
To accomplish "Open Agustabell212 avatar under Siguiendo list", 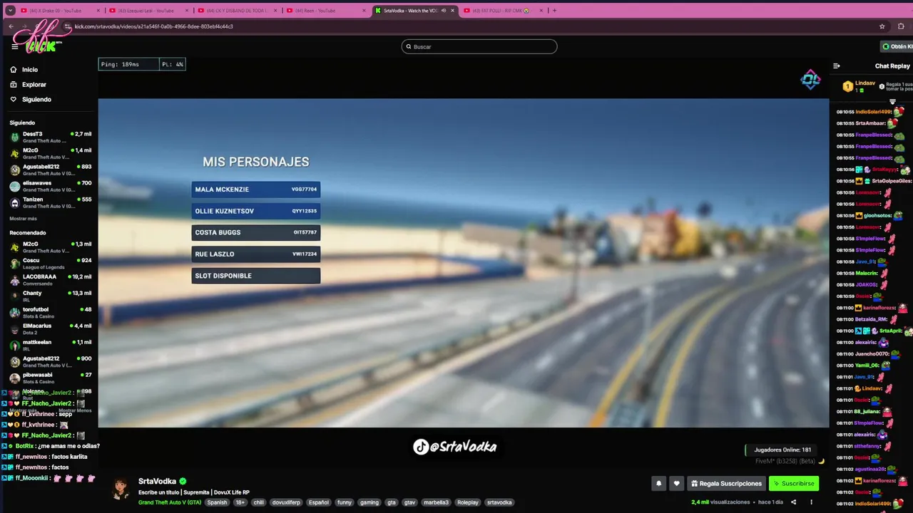I will pyautogui.click(x=15, y=170).
